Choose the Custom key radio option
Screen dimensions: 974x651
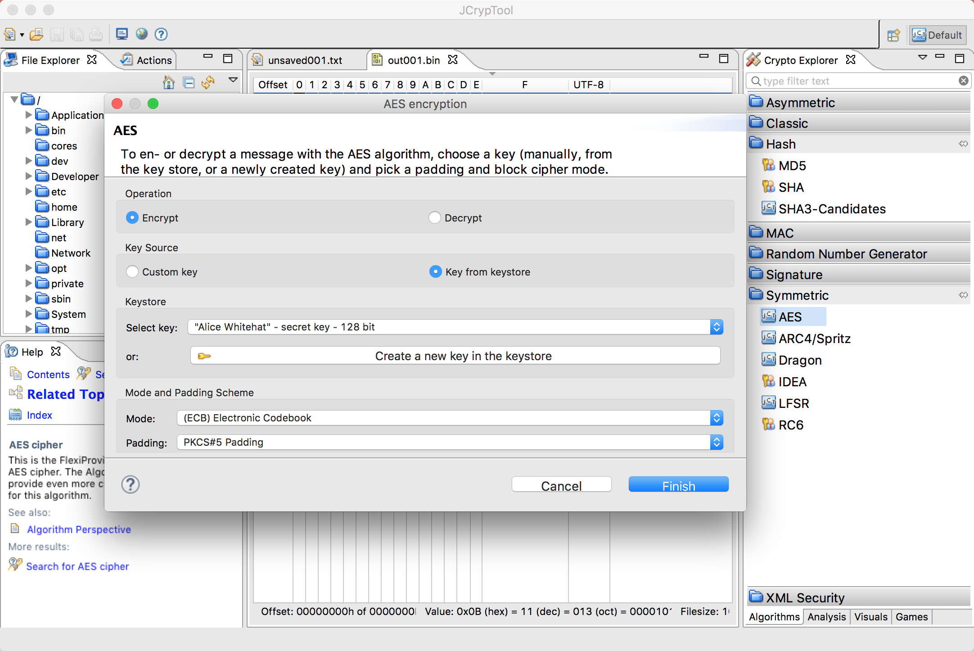132,272
